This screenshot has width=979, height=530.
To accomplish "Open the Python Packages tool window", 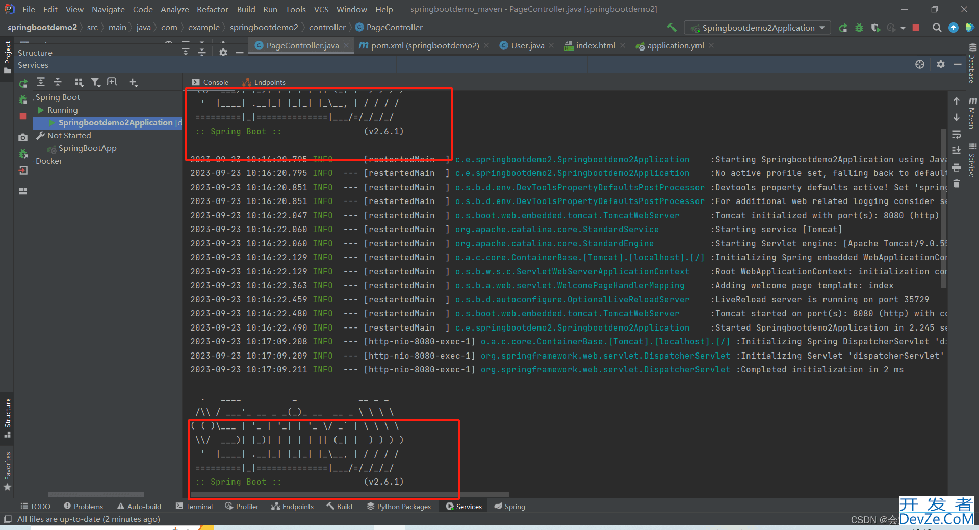I will [399, 507].
